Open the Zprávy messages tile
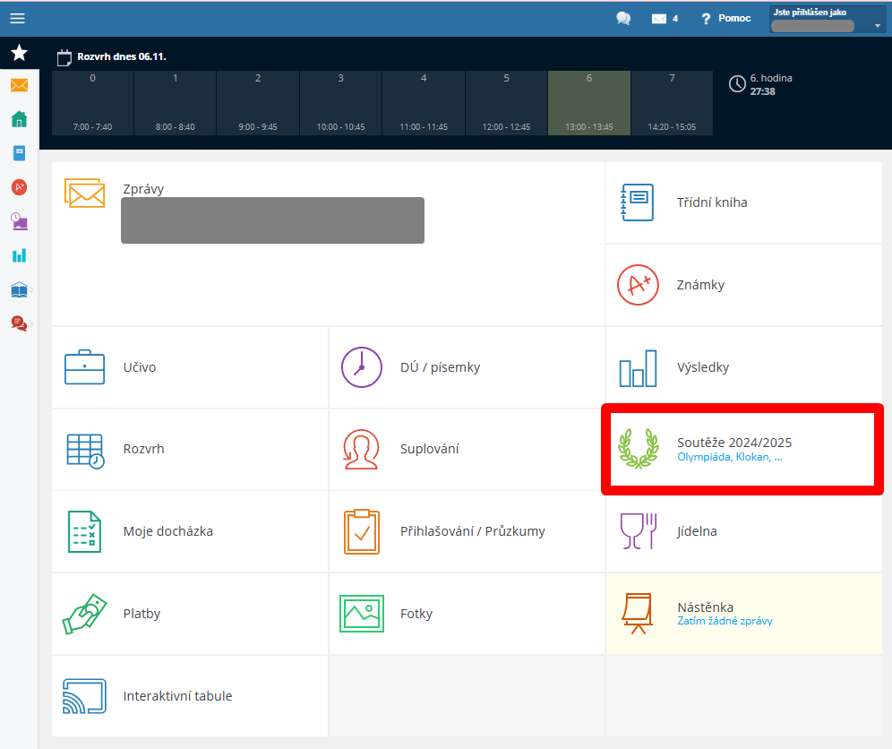The image size is (892, 749). click(x=329, y=244)
